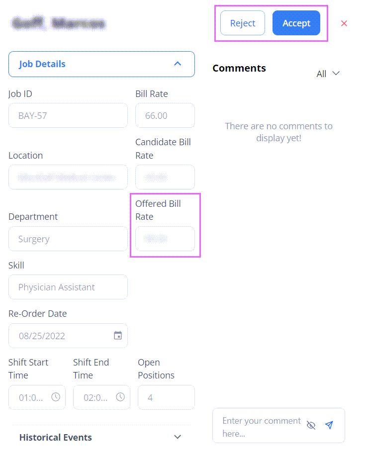Open the All comments filter dropdown

coord(328,74)
